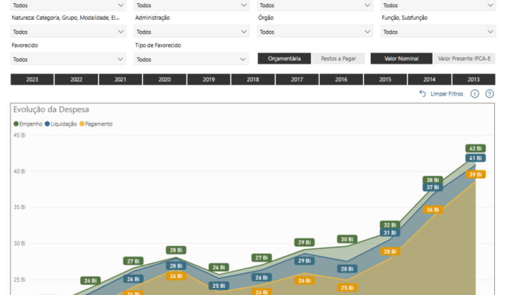Click the 35 Bi axis label
The image size is (506, 295).
coord(20,207)
